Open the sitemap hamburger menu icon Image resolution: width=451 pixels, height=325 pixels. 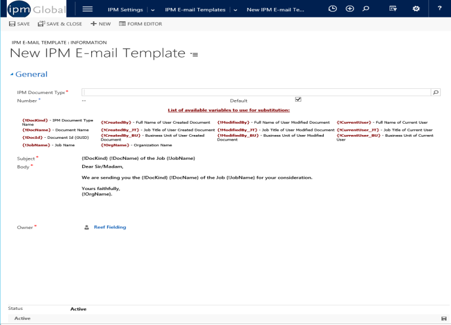click(88, 8)
